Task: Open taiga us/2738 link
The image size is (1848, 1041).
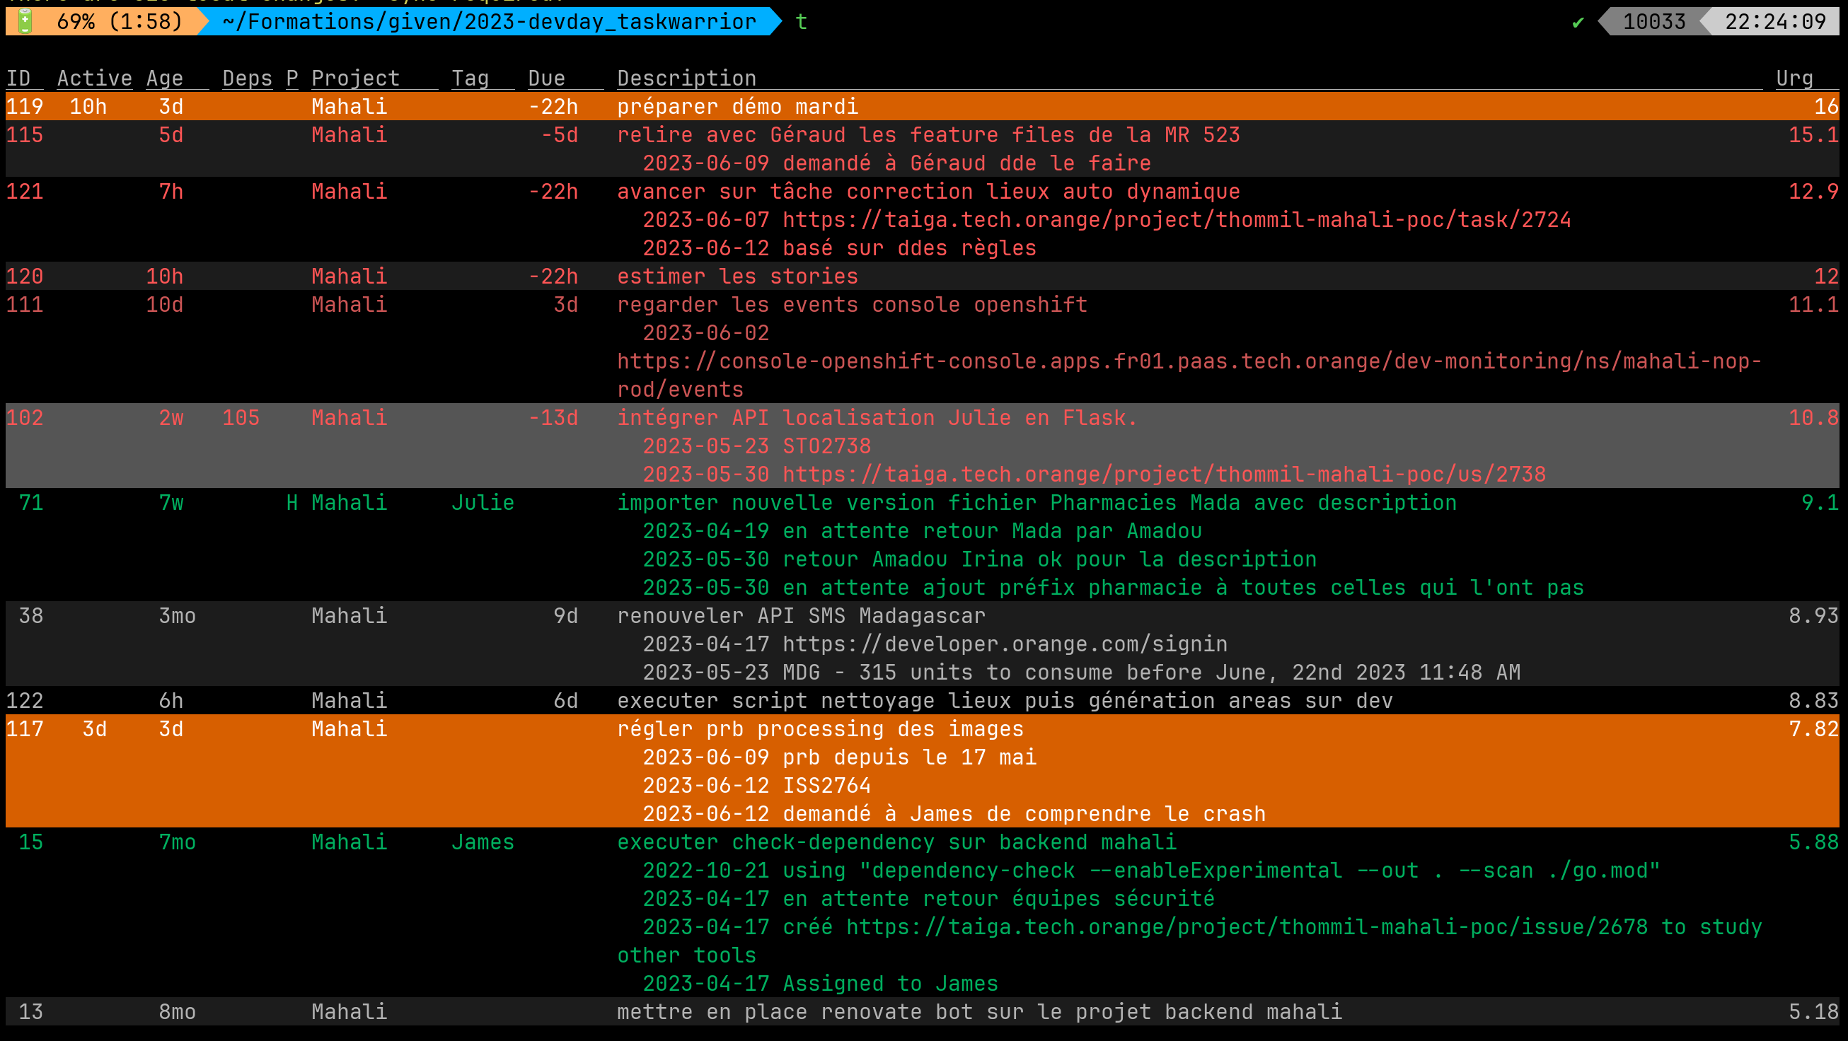Action: (1164, 475)
